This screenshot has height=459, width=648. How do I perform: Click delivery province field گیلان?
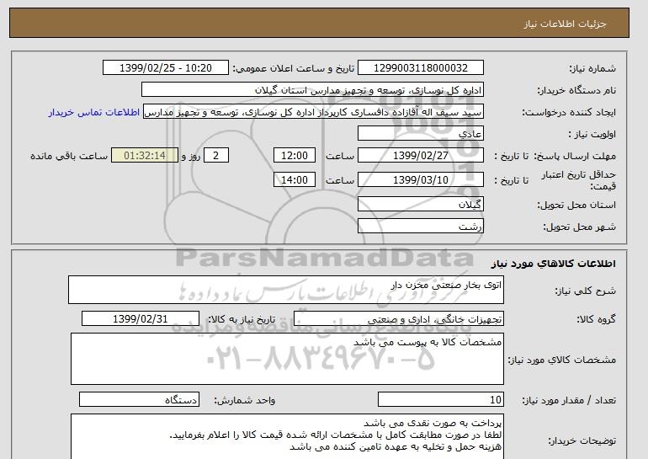pos(420,205)
